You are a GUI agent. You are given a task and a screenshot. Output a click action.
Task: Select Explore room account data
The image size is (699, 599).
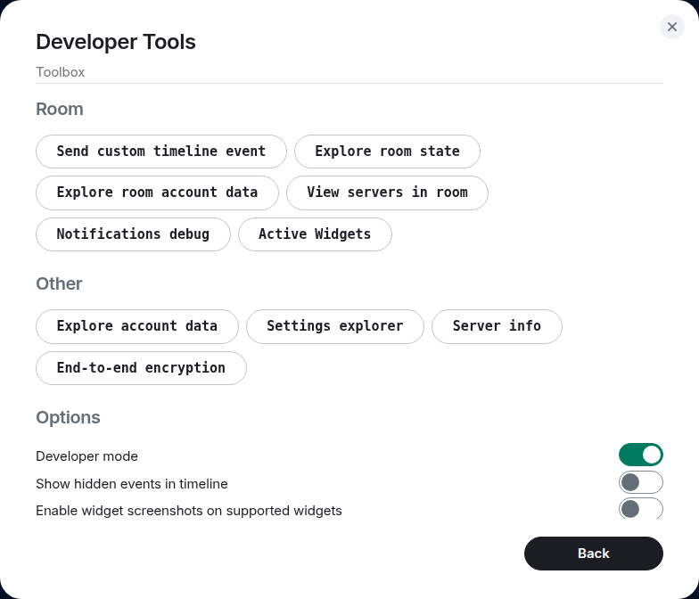[x=157, y=193]
